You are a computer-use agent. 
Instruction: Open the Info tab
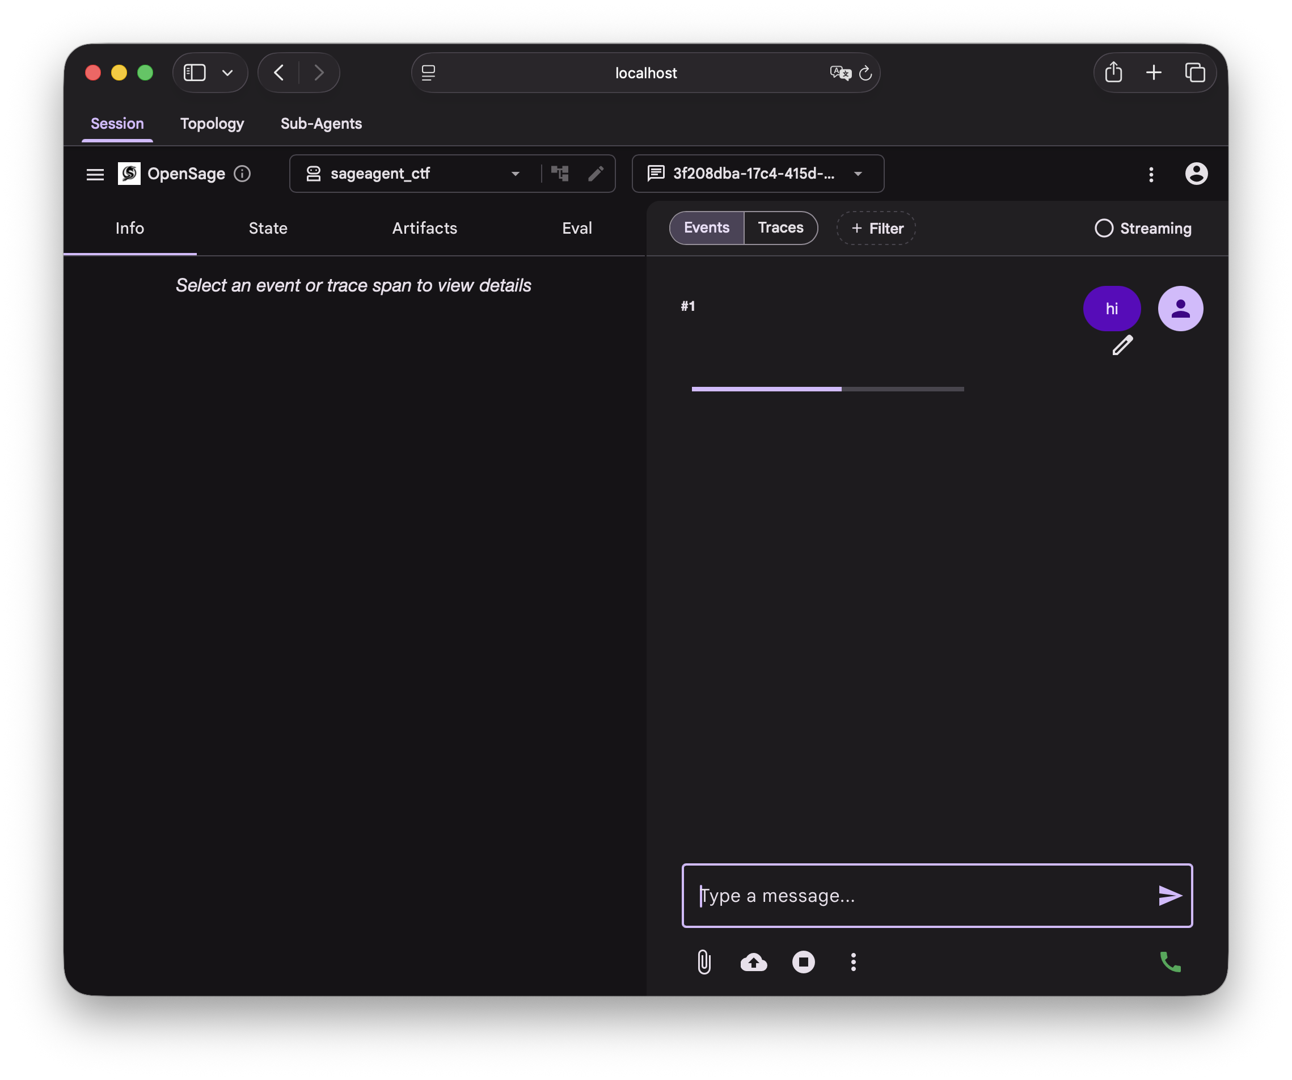tap(130, 228)
